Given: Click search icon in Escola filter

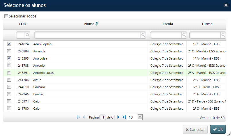Looking at the screenshot, I should (184, 35).
